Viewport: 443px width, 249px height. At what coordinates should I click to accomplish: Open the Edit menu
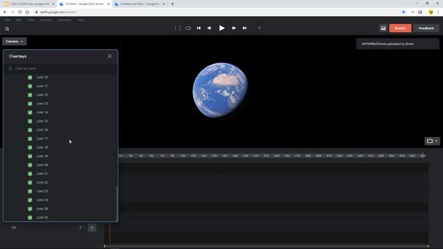[x=19, y=20]
